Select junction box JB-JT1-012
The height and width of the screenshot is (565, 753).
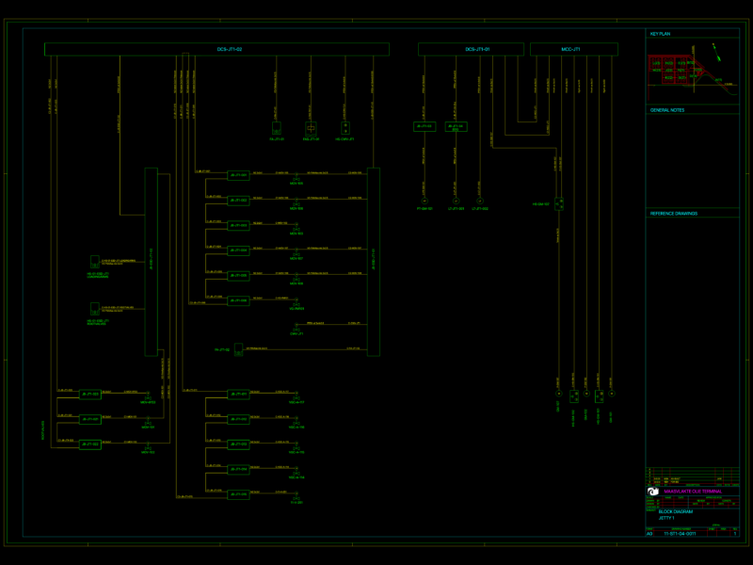238,419
